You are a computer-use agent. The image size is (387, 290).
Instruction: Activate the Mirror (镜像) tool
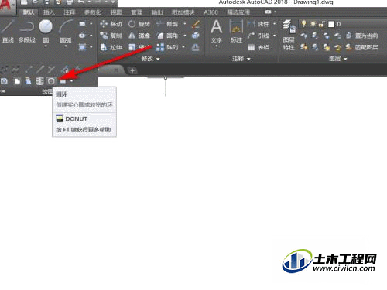pos(139,36)
